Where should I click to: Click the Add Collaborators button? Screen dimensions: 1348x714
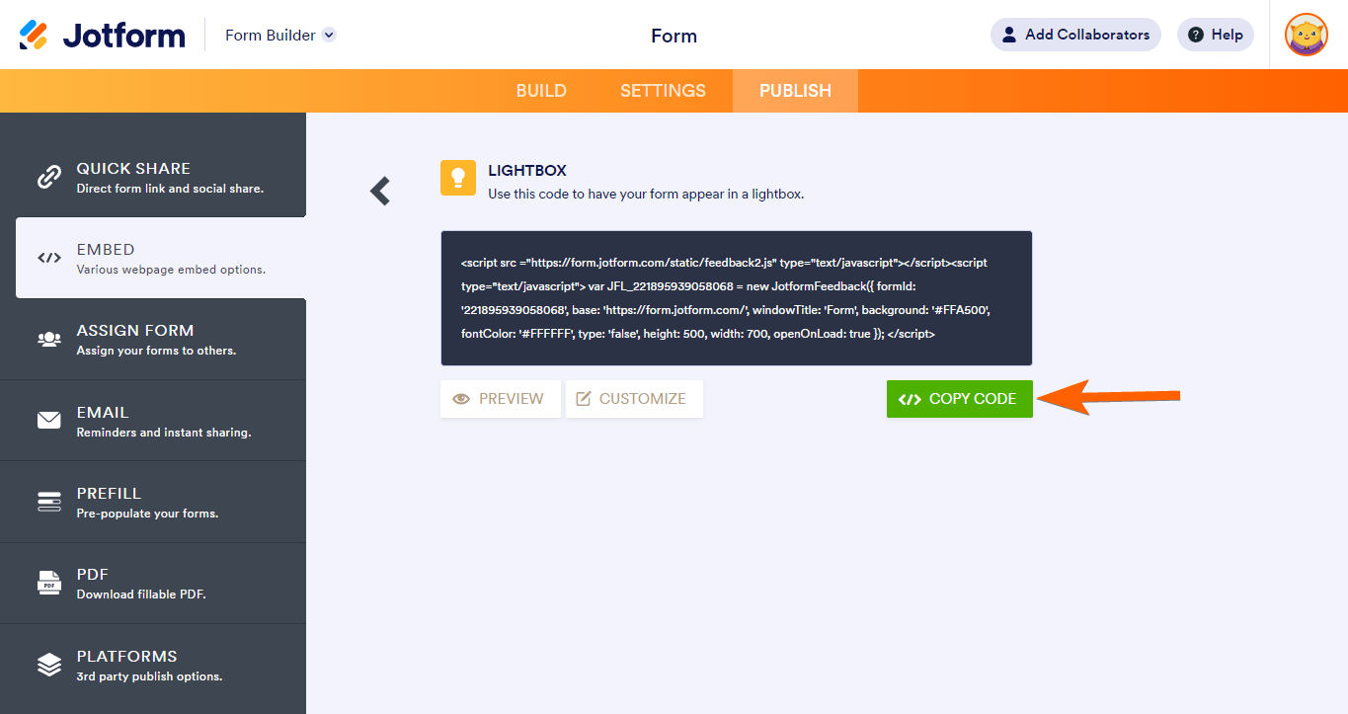pos(1075,35)
